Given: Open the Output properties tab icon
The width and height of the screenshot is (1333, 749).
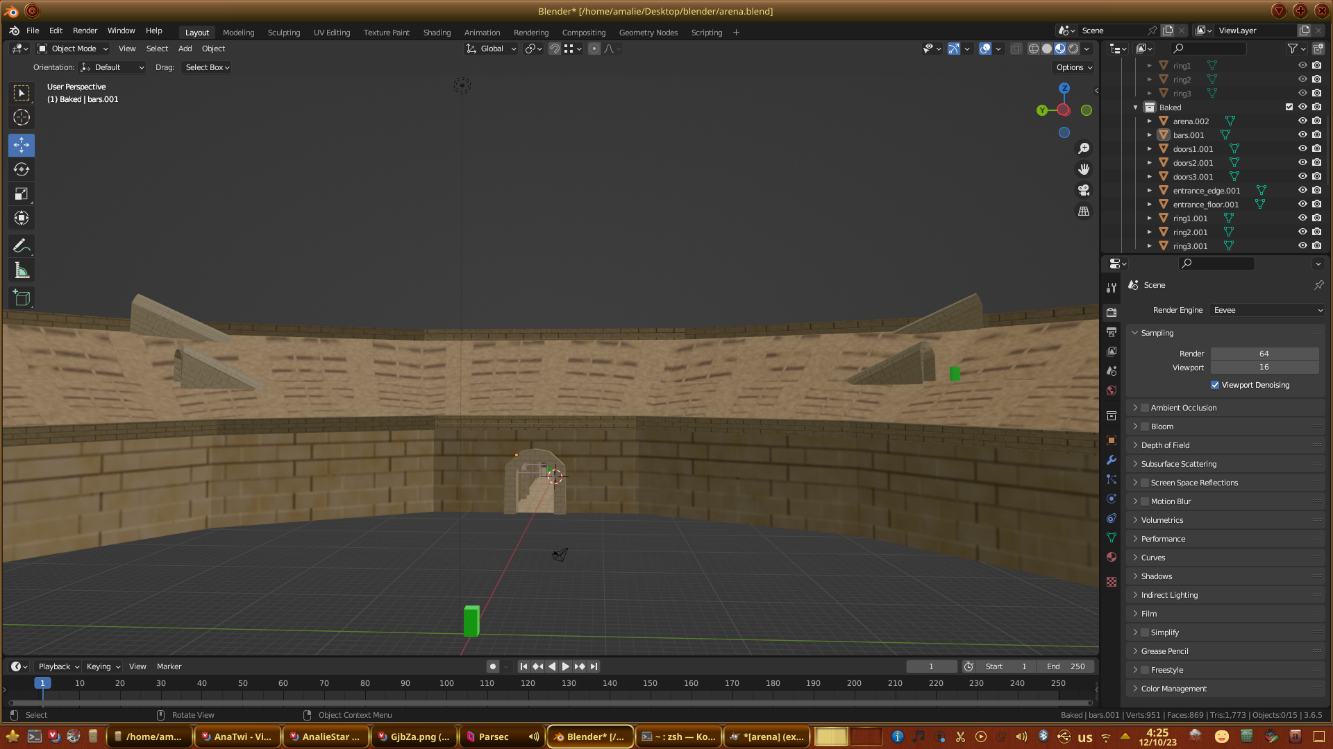Looking at the screenshot, I should pos(1112,332).
